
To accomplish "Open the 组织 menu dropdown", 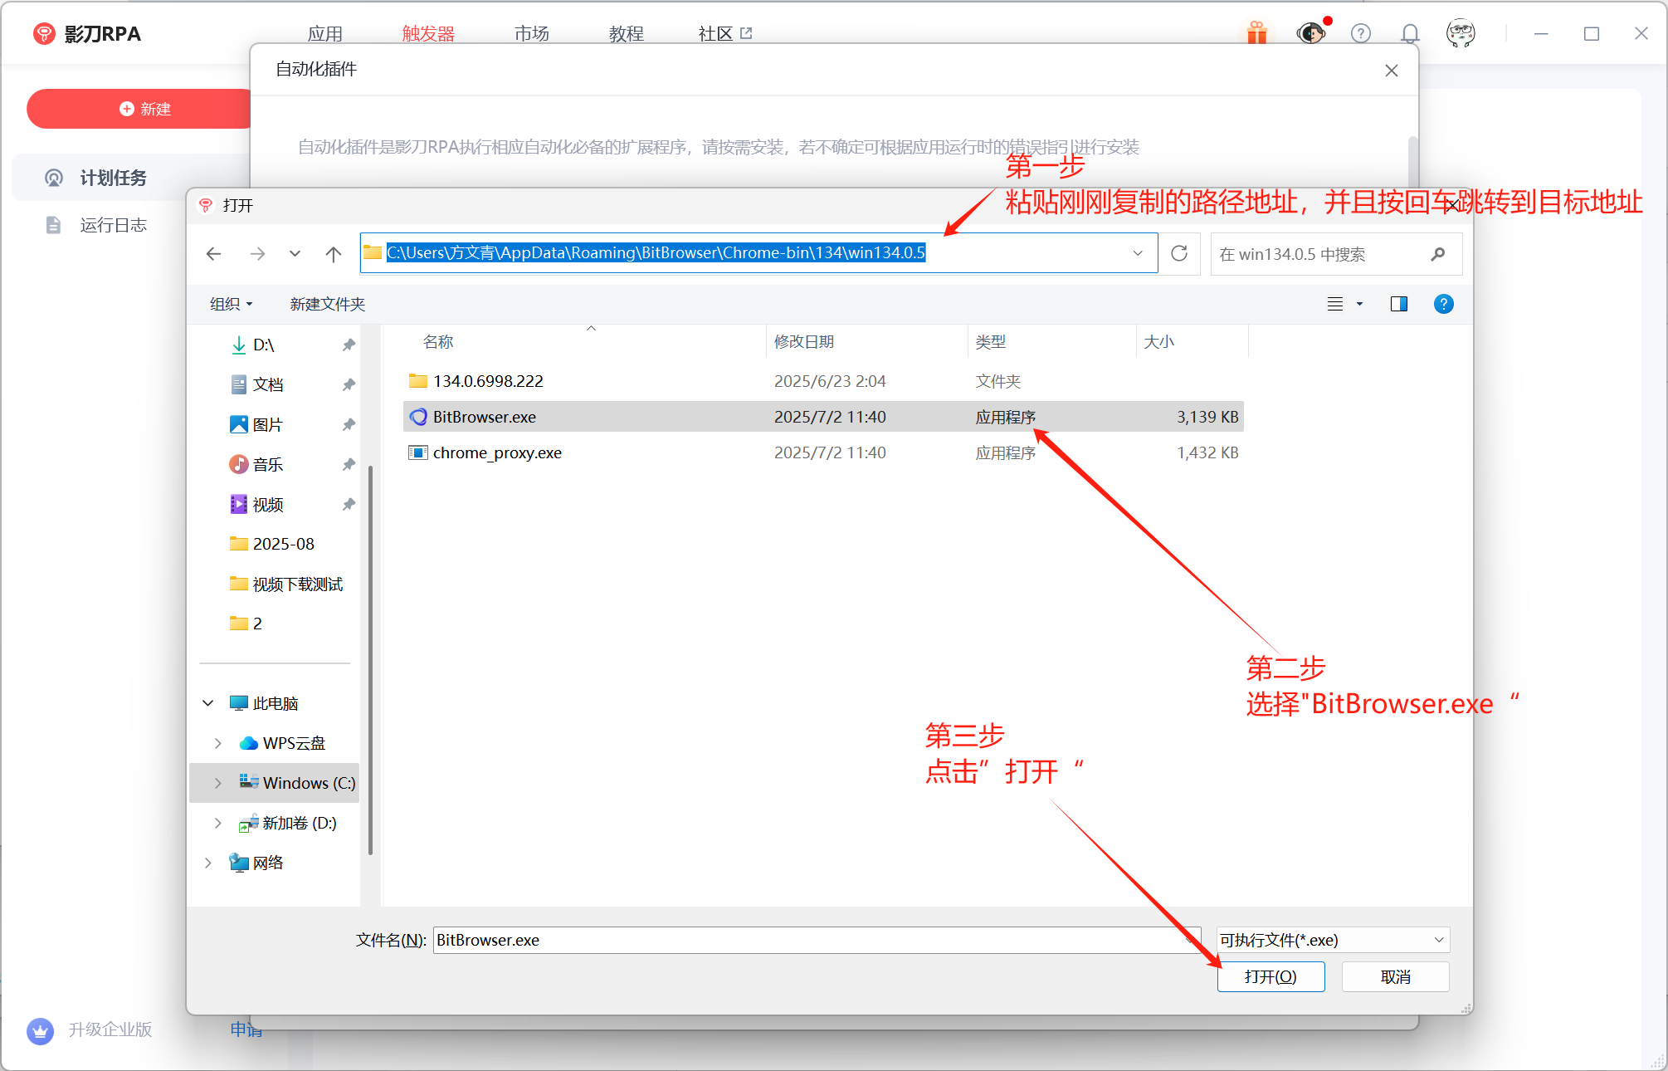I will pos(231,304).
